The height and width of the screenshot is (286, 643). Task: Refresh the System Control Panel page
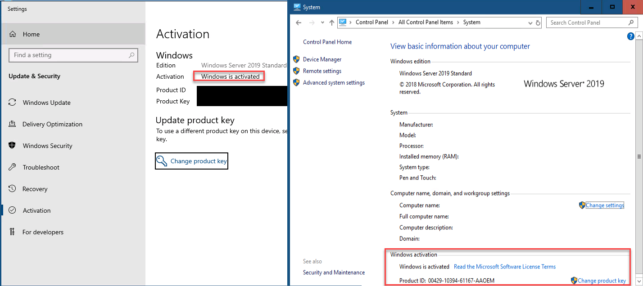click(x=538, y=22)
